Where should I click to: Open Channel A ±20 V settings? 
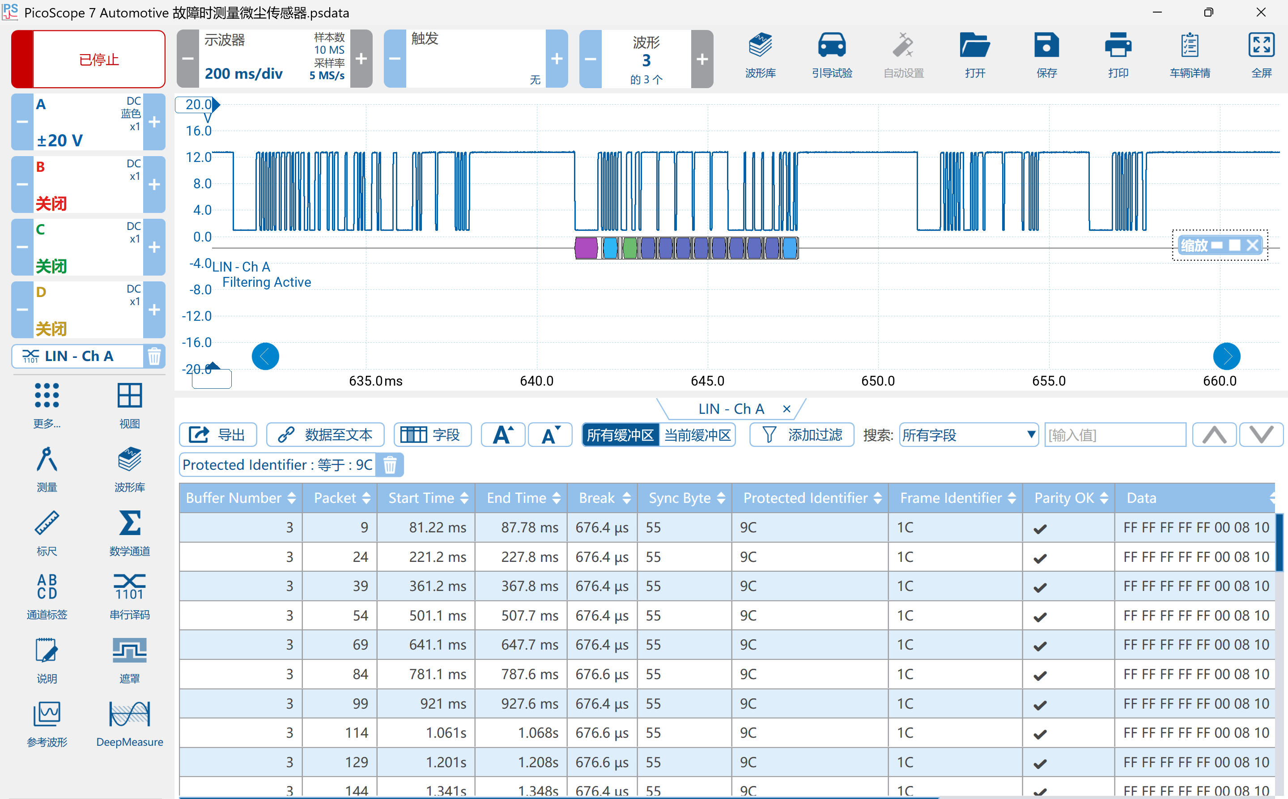pos(88,122)
